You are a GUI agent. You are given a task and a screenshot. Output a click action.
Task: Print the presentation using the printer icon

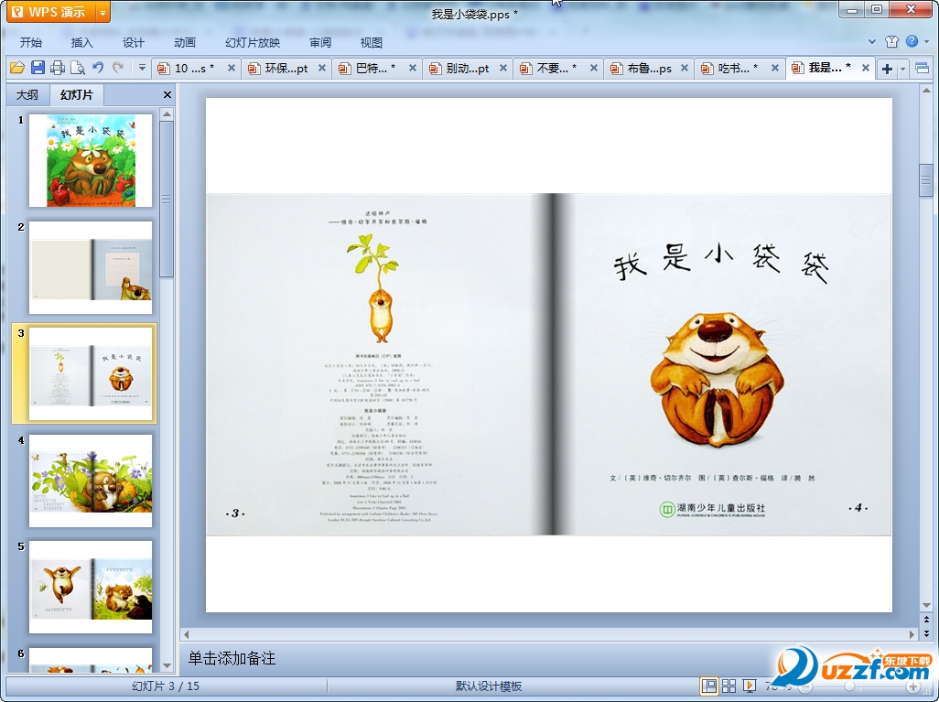58,68
